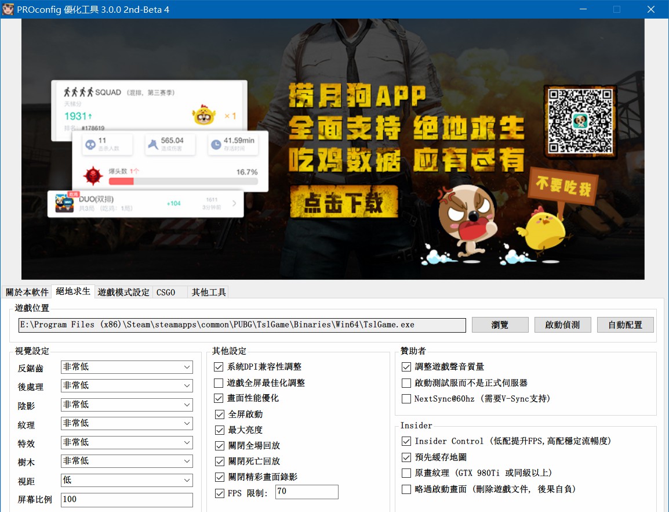
Task: Enable 略過啟動畫面 checkbox
Action: (406, 489)
